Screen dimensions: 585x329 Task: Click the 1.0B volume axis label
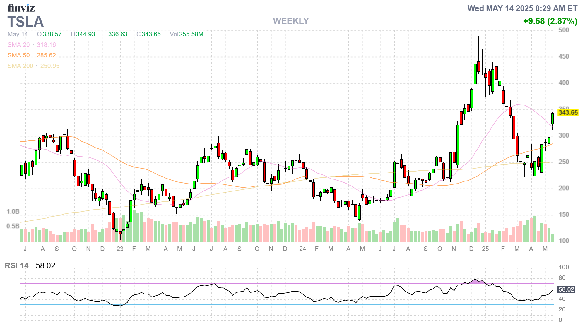(13, 211)
